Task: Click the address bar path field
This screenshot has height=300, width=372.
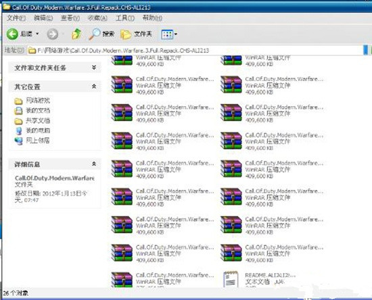Action: point(195,50)
